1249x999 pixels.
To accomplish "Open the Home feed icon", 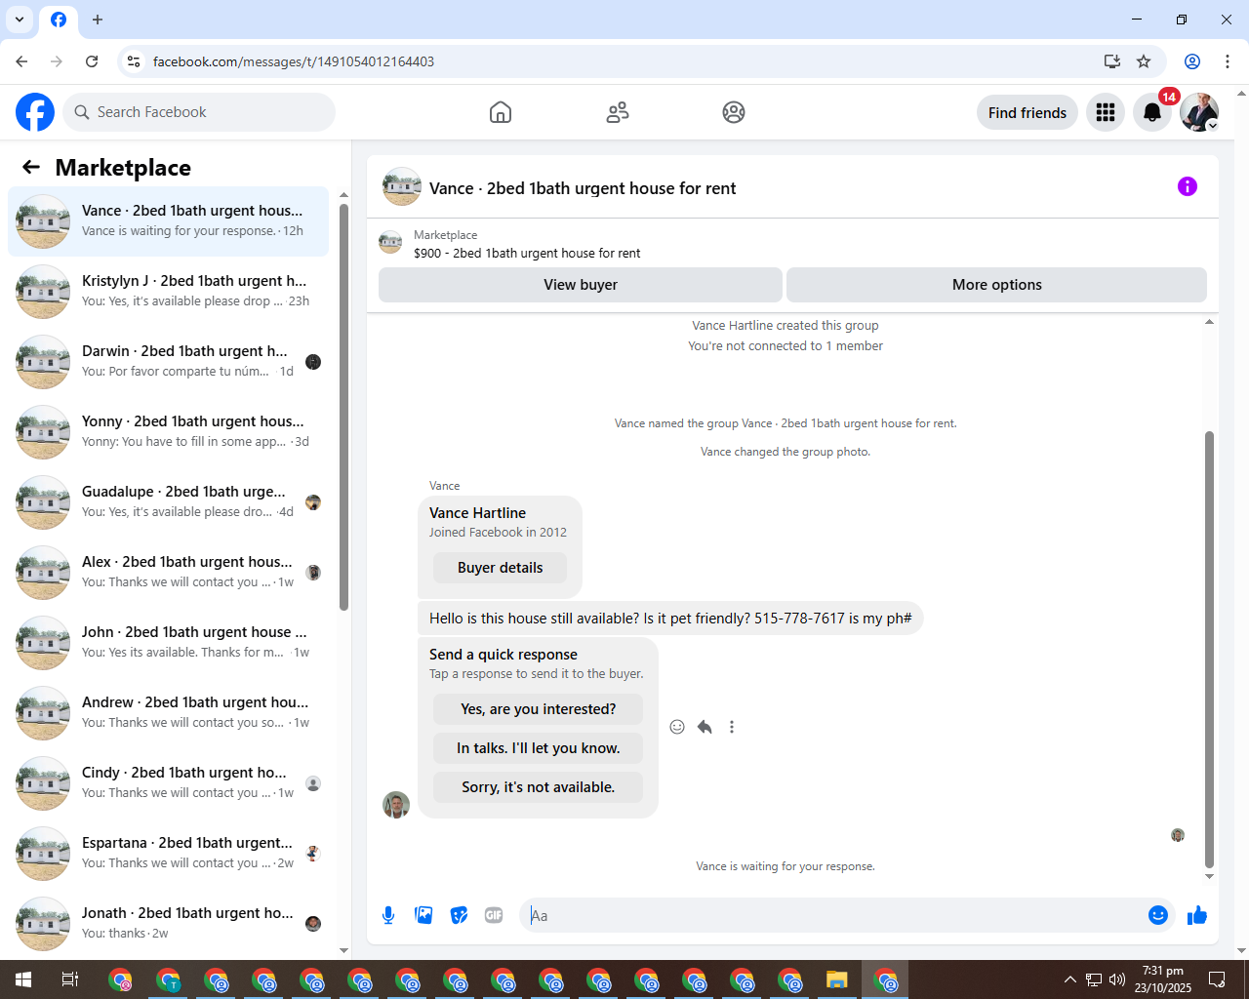I will pos(501,112).
